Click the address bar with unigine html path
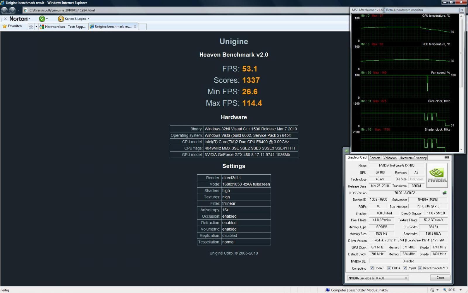The width and height of the screenshot is (468, 293). tap(186, 10)
